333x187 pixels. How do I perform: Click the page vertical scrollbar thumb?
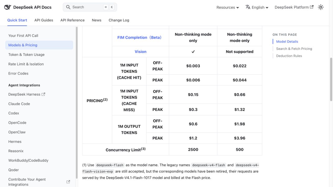click(331, 79)
